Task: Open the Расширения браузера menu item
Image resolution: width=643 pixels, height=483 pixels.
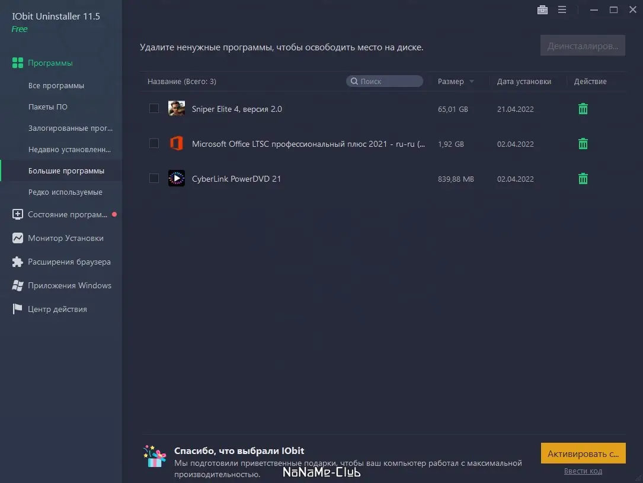Action: pos(69,262)
